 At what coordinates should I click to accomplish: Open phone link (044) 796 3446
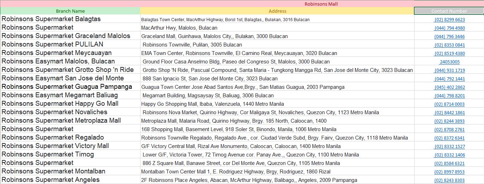(449, 37)
